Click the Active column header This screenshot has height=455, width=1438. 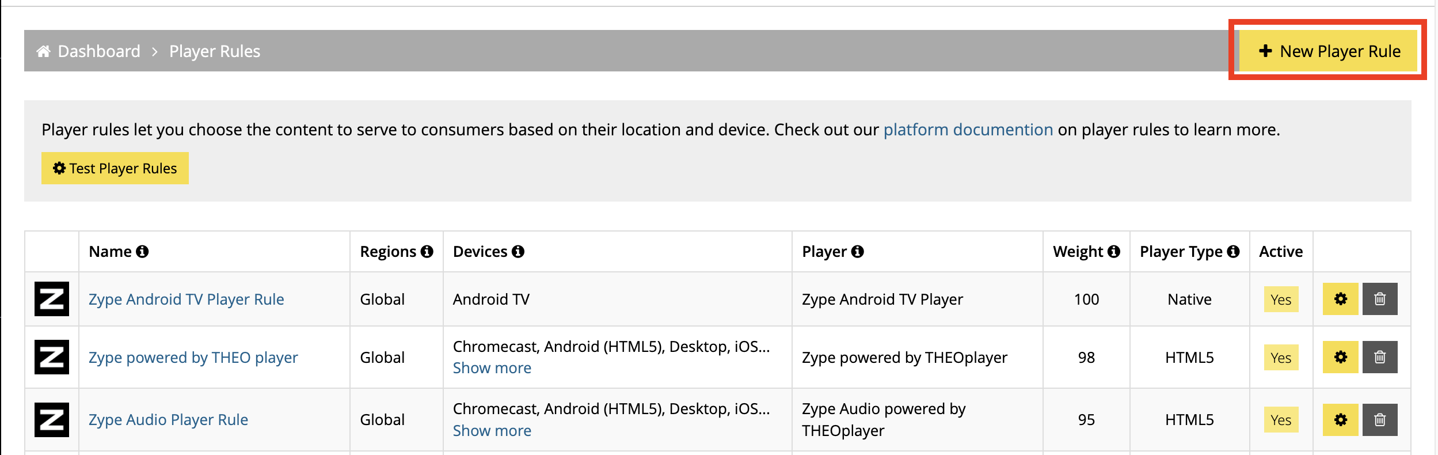1281,252
